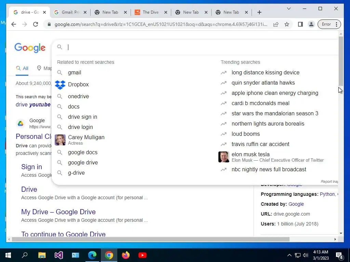Open Microsoft Edge from taskbar
This screenshot has width=350, height=262.
[x=92, y=255]
